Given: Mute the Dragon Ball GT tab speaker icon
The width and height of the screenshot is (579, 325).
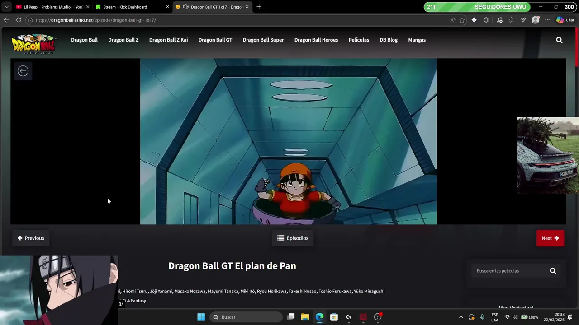Looking at the screenshot, I should coord(185,7).
